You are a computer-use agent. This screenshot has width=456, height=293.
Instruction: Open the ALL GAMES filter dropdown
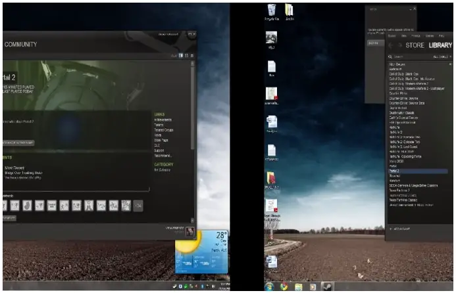[442, 57]
